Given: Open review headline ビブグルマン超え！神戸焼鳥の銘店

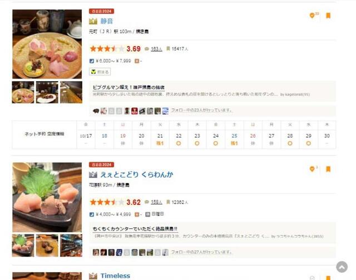Looking at the screenshot, I should (128, 87).
